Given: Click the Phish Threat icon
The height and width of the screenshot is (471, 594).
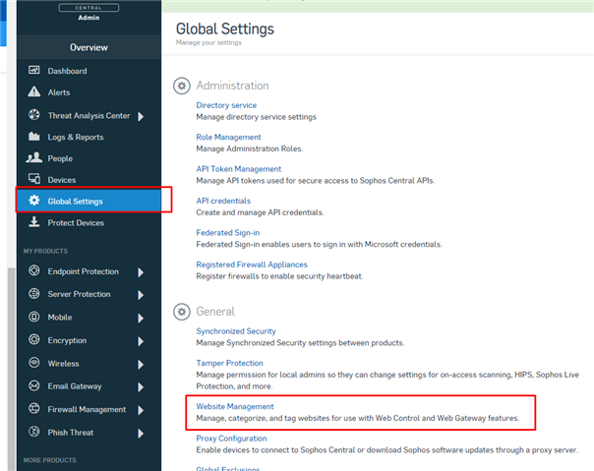Looking at the screenshot, I should 34,432.
